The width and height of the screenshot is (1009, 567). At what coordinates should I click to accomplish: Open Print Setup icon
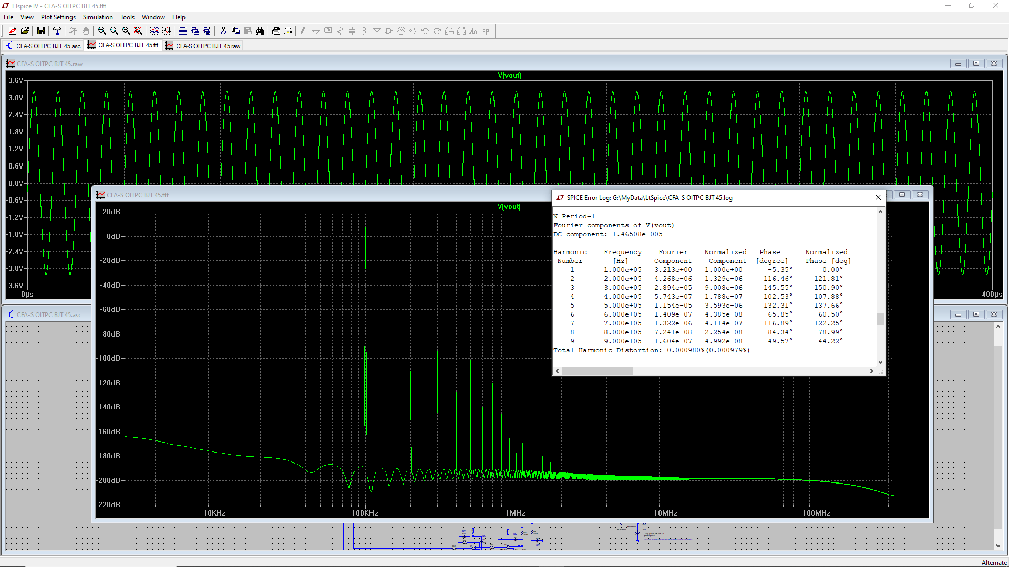[x=276, y=31]
